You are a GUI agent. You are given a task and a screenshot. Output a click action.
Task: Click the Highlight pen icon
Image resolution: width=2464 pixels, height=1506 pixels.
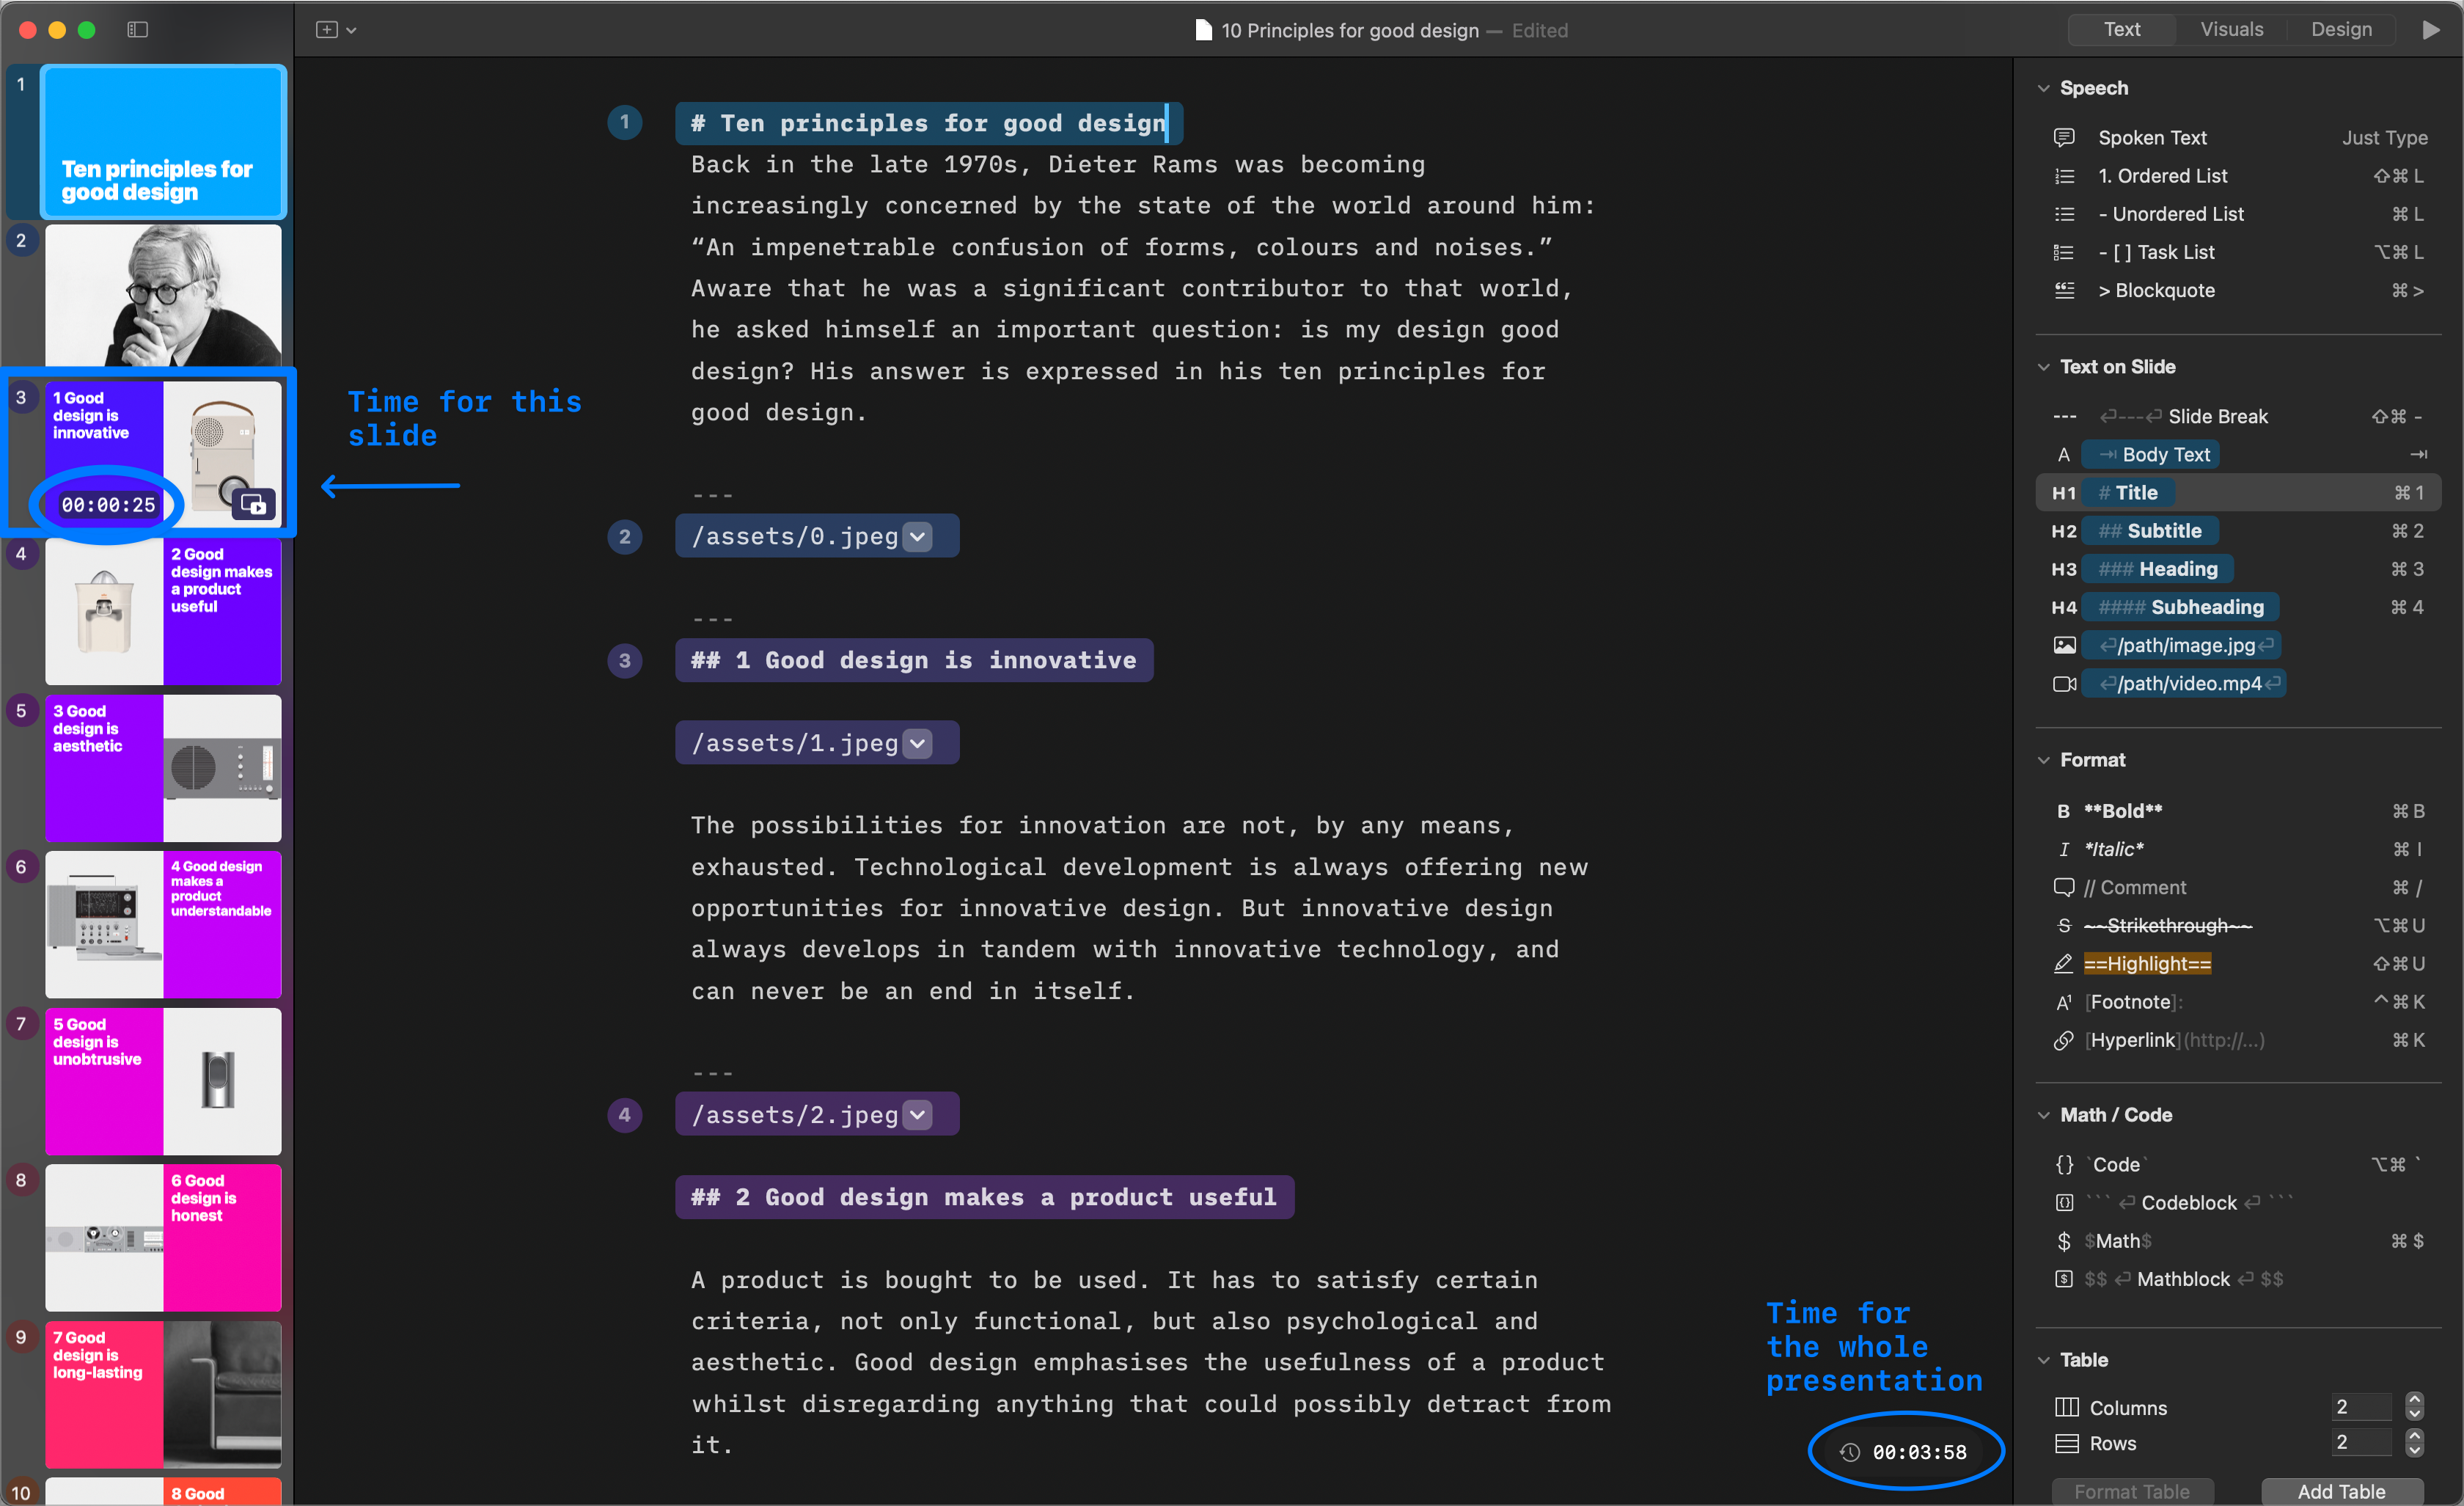(x=2063, y=964)
